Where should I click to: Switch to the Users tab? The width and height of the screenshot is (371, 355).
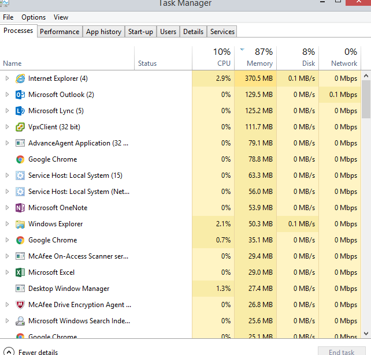[x=168, y=32]
